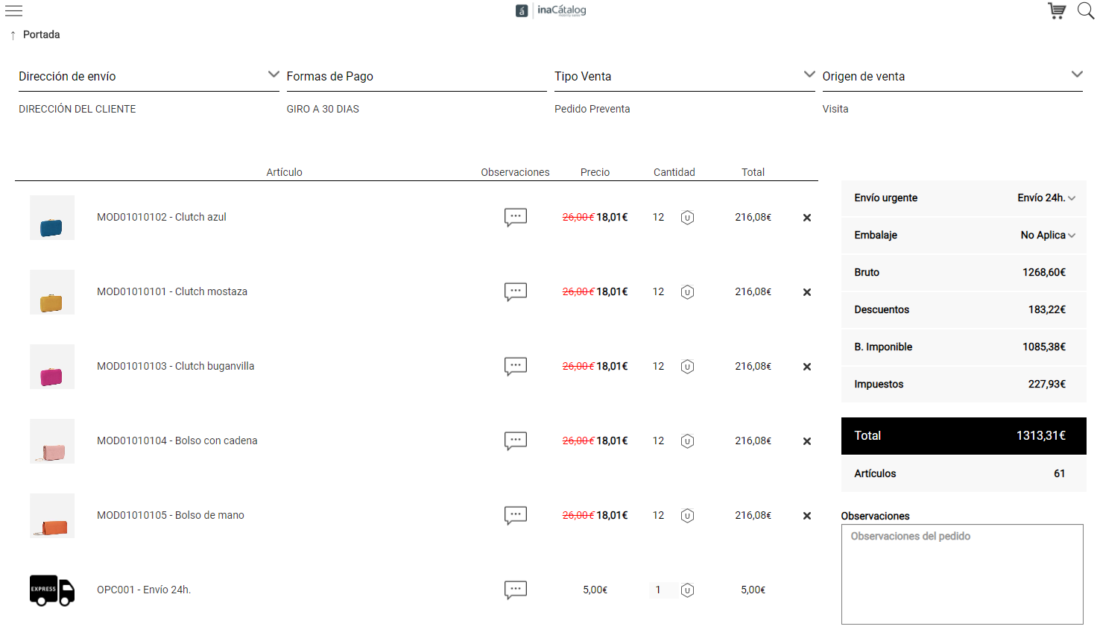Open observations for Bolso de mano

[516, 515]
